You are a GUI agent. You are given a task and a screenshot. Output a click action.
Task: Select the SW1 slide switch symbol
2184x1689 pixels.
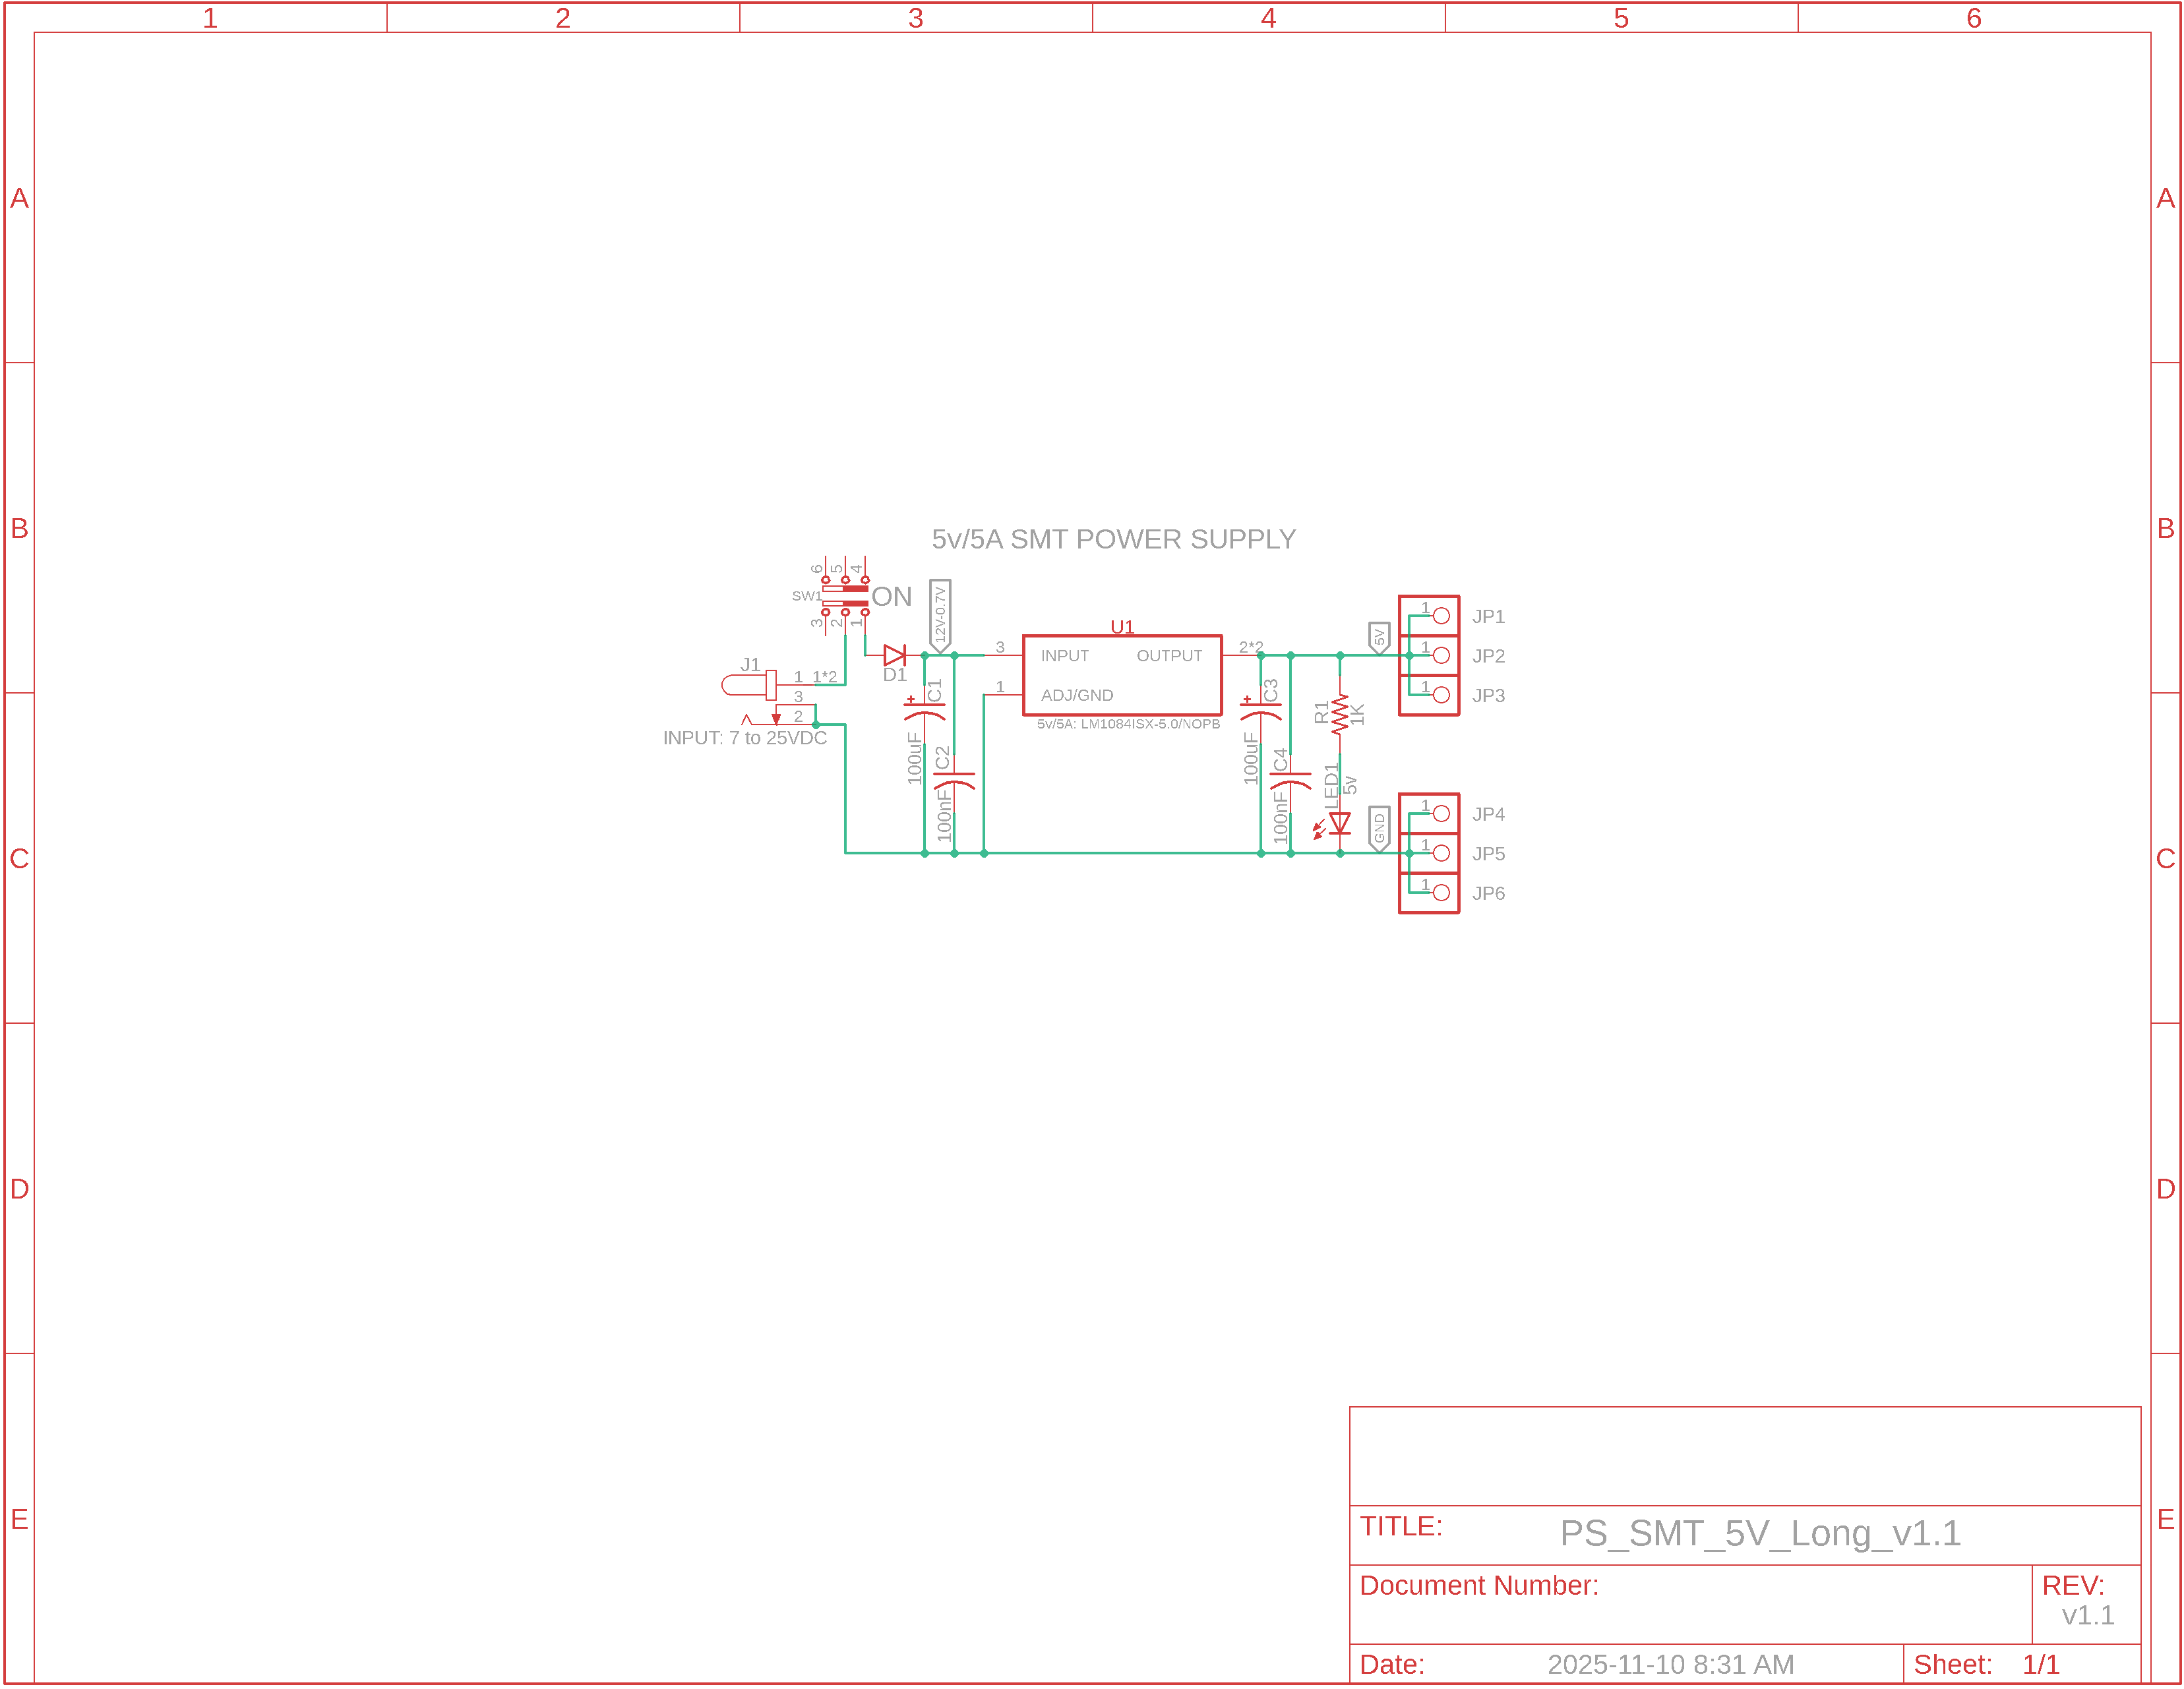pyautogui.click(x=845, y=596)
